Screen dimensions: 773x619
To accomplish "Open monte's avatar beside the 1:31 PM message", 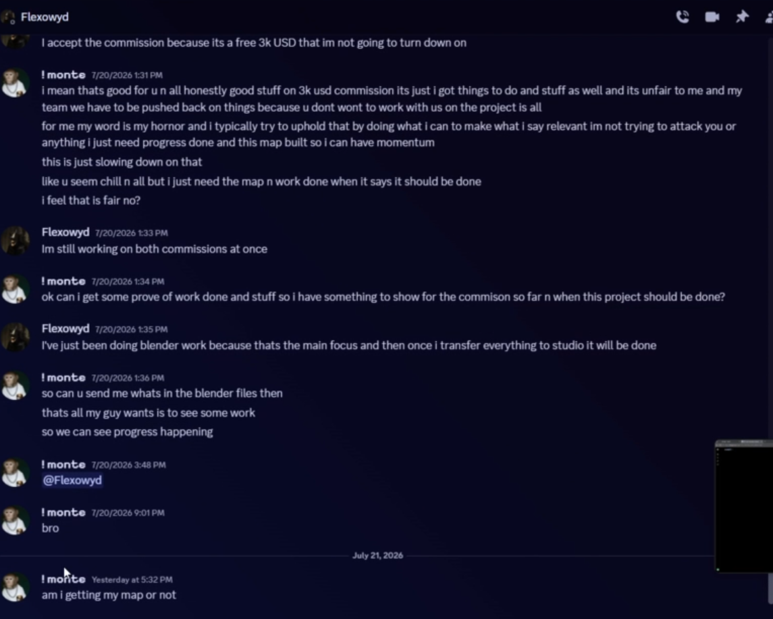I will [14, 83].
